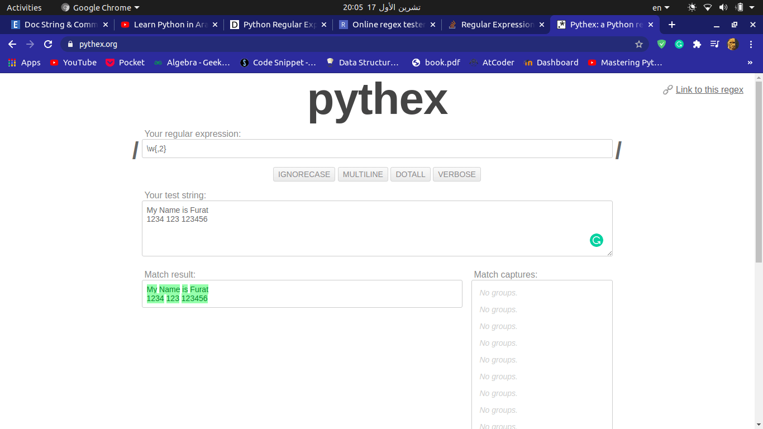Switch to the Online regex tester tab
The width and height of the screenshot is (763, 429).
point(387,25)
